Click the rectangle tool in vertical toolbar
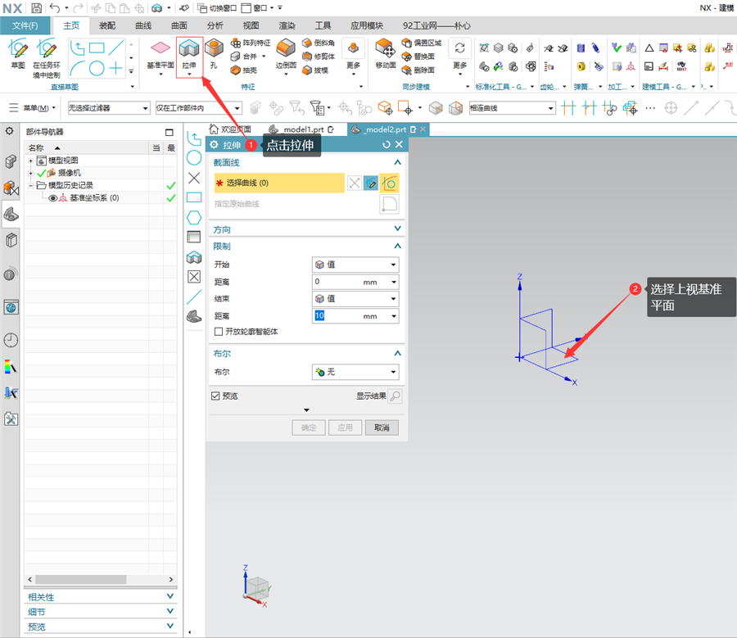Viewport: 737px width, 638px height. [x=194, y=197]
